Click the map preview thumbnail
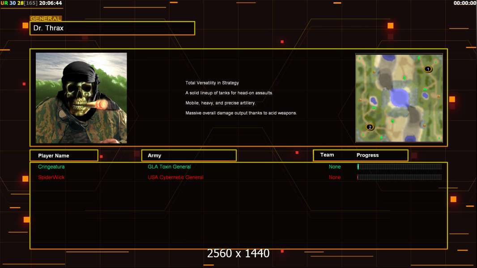Image resolution: width=477 pixels, height=268 pixels. (399, 98)
